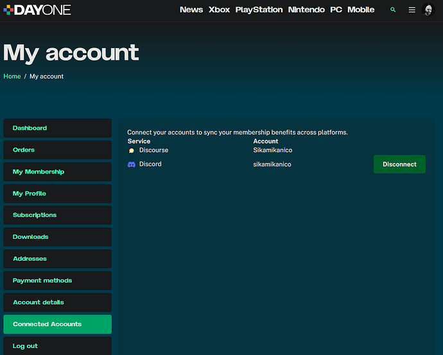
Task: Click the DAYONE logo in header
Action: point(37,10)
